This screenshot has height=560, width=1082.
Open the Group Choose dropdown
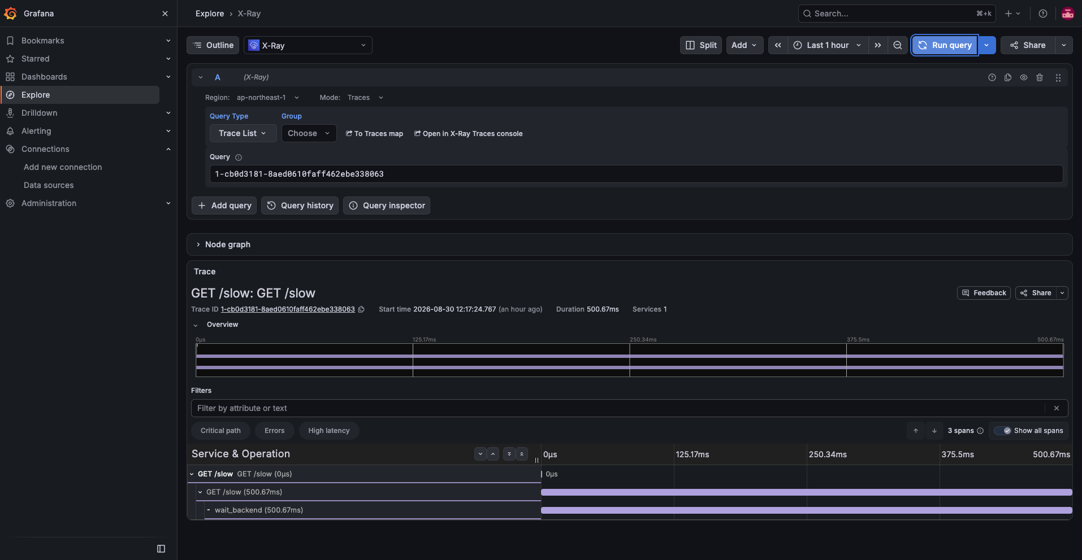coord(309,133)
